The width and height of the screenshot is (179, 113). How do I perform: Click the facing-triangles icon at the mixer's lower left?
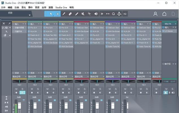(6, 103)
